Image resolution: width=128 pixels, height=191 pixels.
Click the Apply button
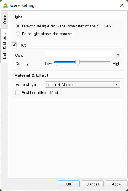pos(116,184)
